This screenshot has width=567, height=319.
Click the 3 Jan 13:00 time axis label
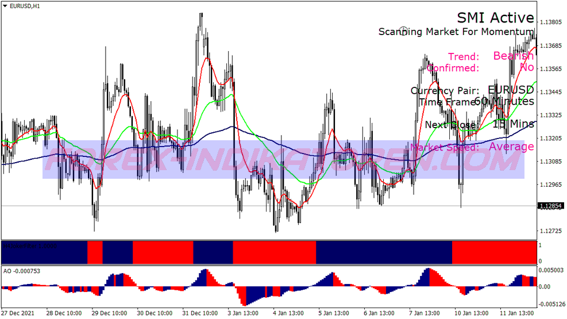point(243,313)
